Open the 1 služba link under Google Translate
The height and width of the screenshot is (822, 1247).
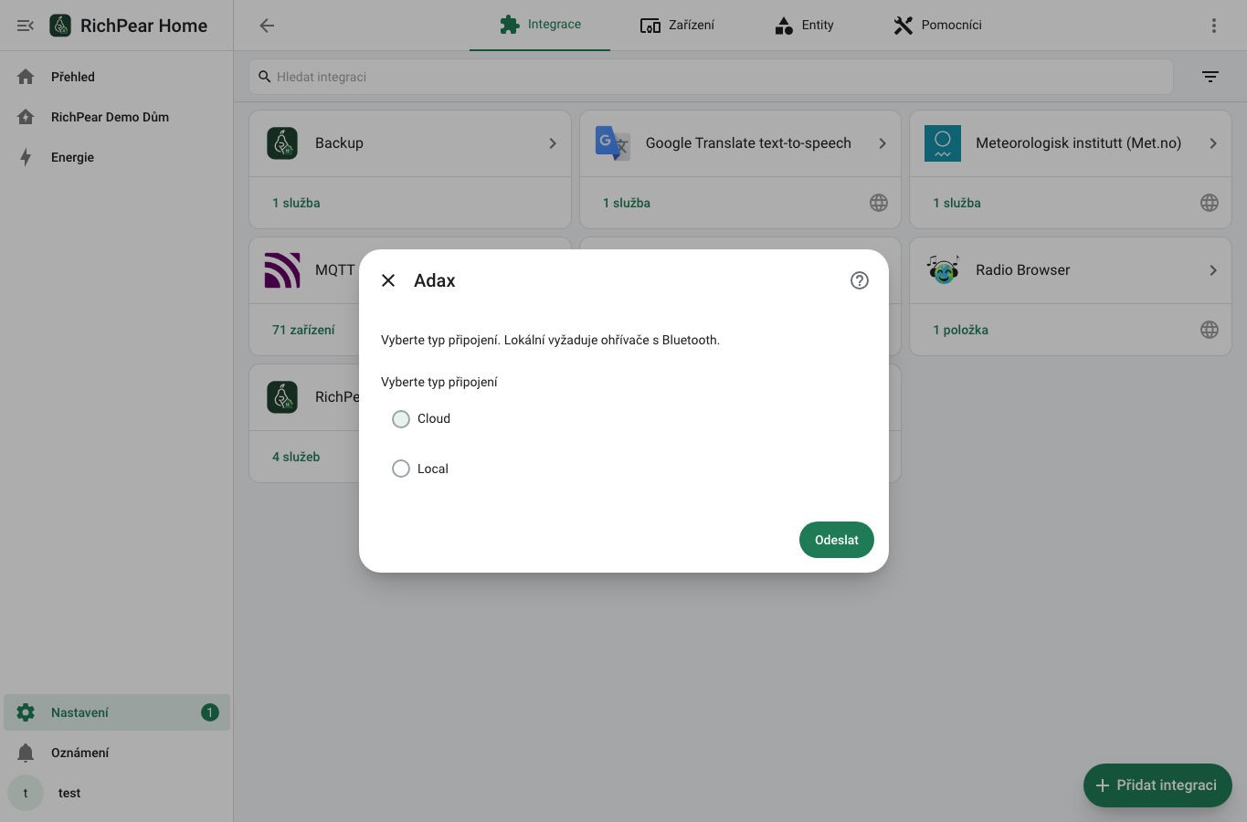point(627,203)
